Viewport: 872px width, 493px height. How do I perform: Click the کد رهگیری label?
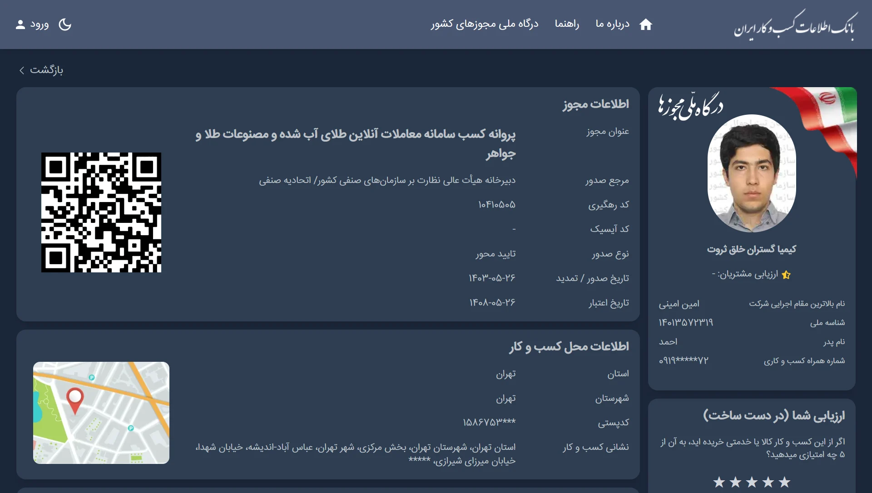click(609, 205)
